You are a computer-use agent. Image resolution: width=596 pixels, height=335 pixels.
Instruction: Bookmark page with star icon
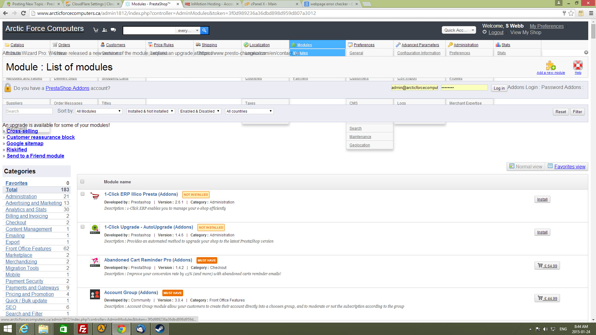(571, 13)
